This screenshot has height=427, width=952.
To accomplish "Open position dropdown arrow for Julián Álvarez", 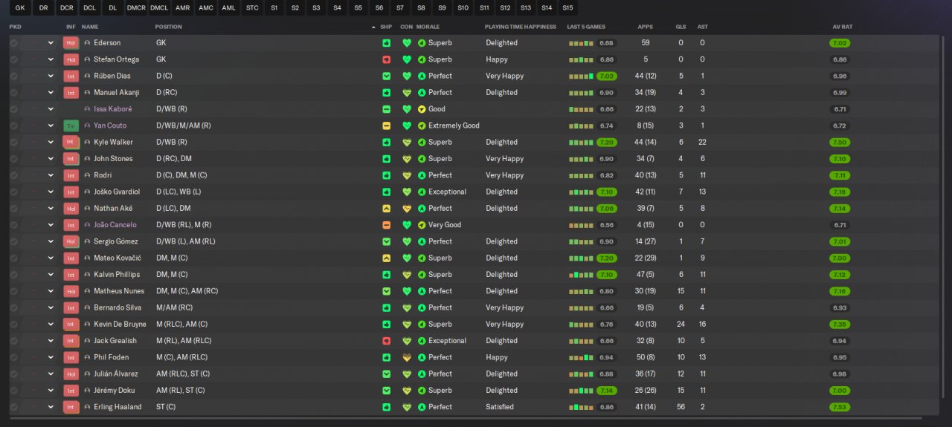I will [51, 374].
